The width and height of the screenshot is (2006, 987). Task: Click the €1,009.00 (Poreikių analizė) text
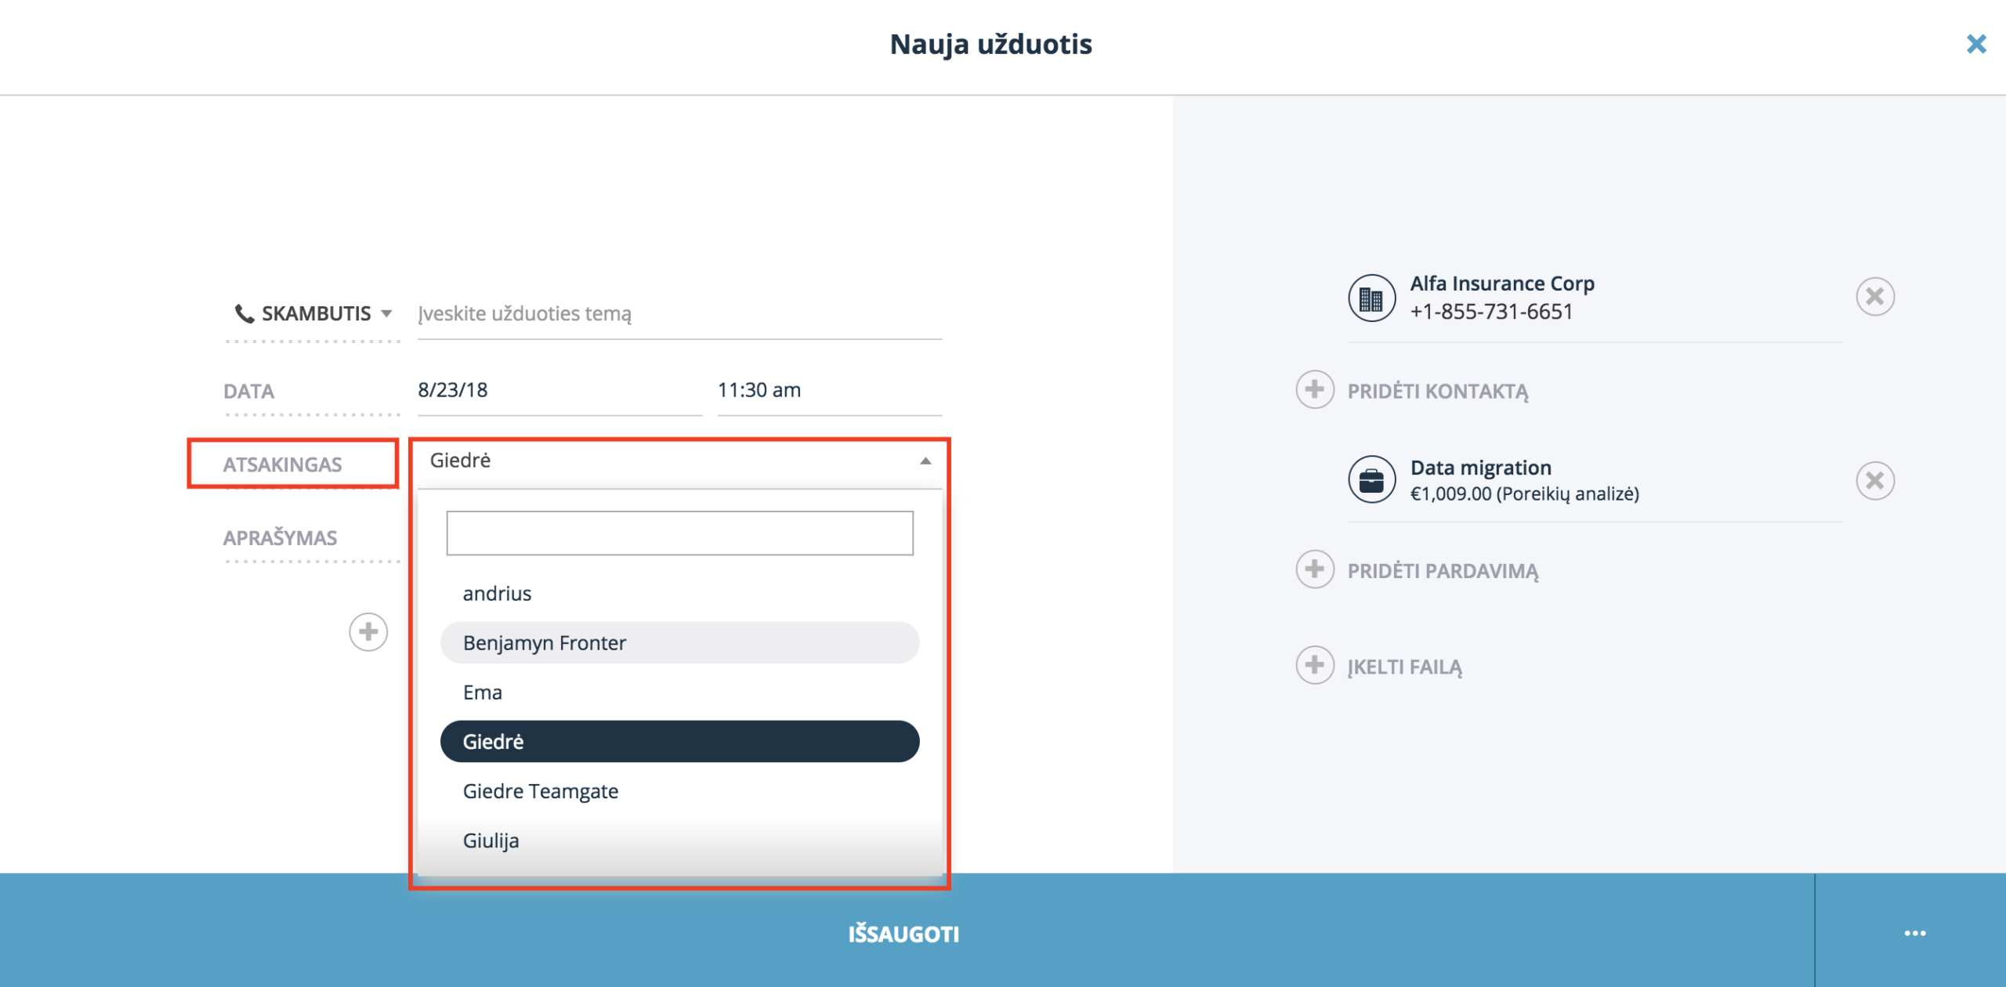(x=1524, y=494)
